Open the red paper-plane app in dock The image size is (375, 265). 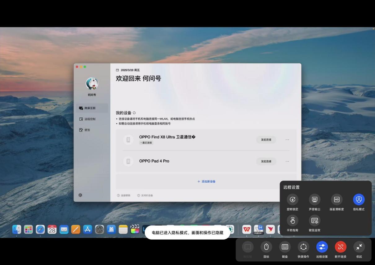270,229
